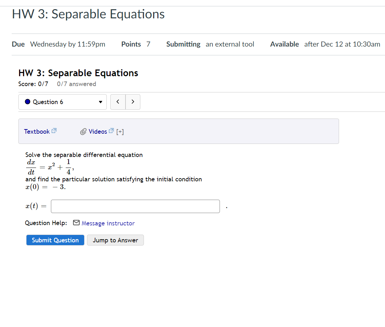Click the external-link icon after Videos
The image size is (385, 327).
111,131
